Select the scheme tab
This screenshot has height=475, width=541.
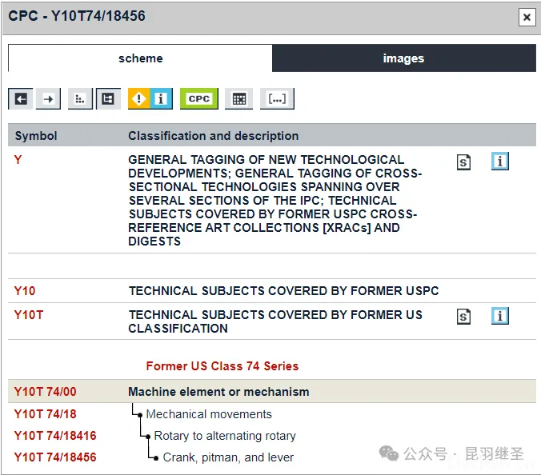click(140, 58)
